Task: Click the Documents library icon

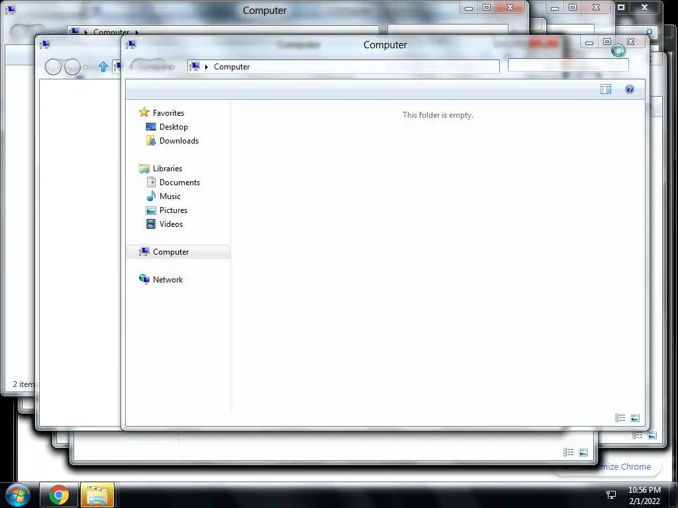Action: 151,183
